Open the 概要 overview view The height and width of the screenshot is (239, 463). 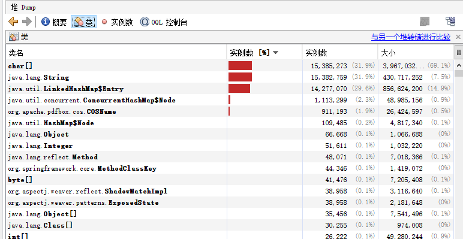tap(54, 22)
